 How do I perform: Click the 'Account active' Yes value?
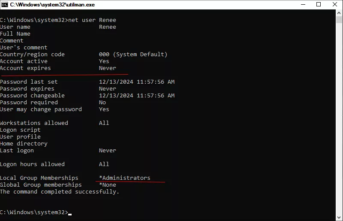[104, 61]
